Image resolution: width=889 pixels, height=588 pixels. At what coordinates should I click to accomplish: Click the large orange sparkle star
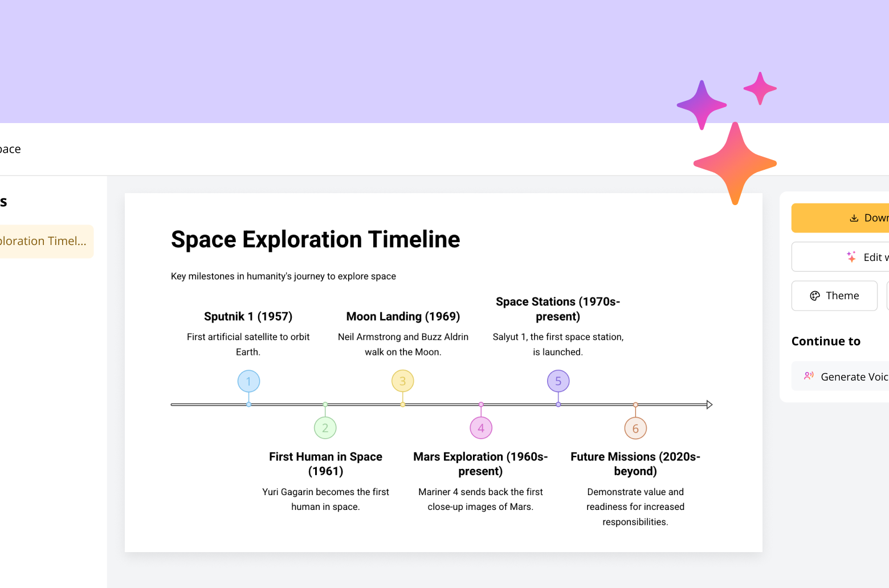(735, 163)
